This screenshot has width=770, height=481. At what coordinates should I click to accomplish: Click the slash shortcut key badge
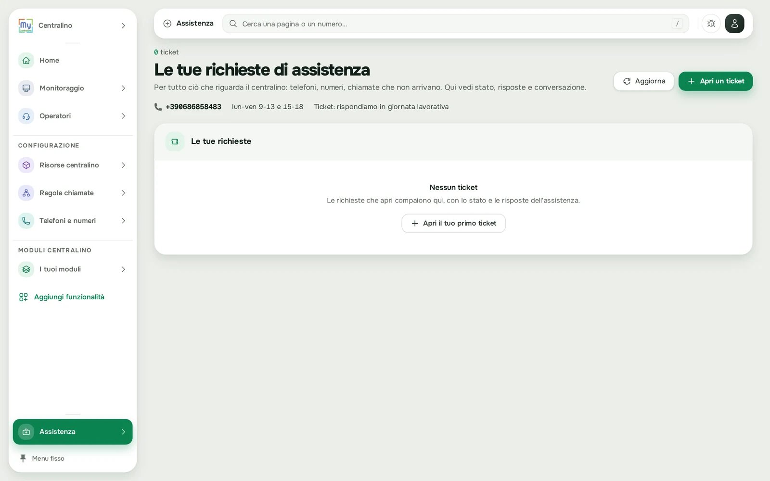point(677,24)
